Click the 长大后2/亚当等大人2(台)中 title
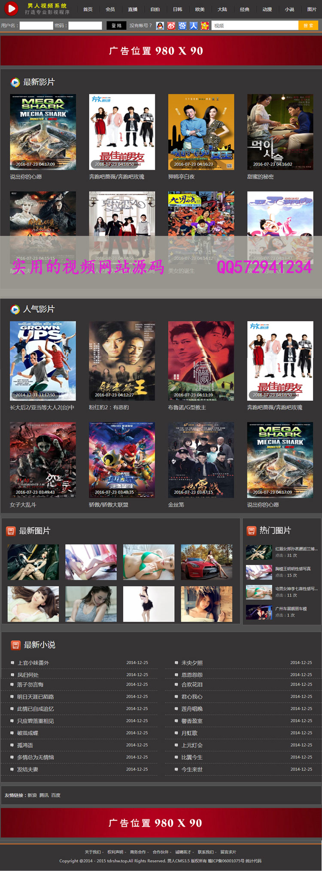This screenshot has width=322, height=871. 42,407
